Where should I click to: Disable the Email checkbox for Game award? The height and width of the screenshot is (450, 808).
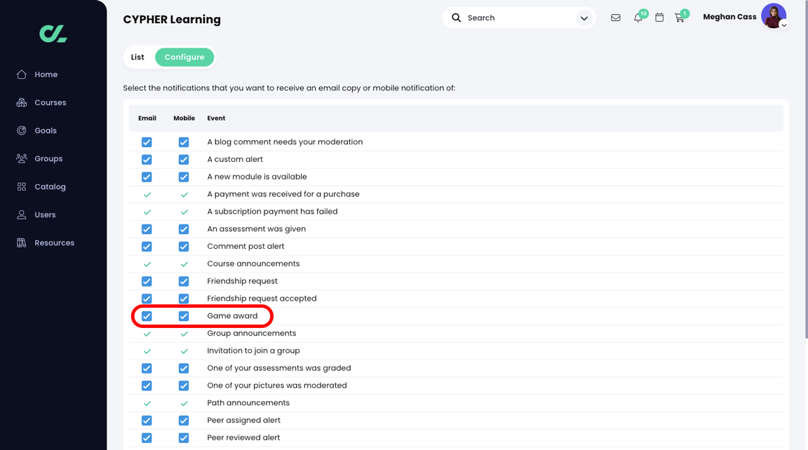(147, 315)
